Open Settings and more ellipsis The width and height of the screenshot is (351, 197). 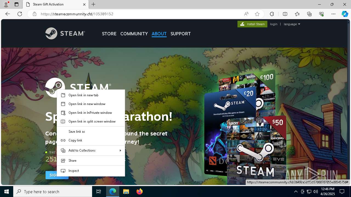coord(333,14)
